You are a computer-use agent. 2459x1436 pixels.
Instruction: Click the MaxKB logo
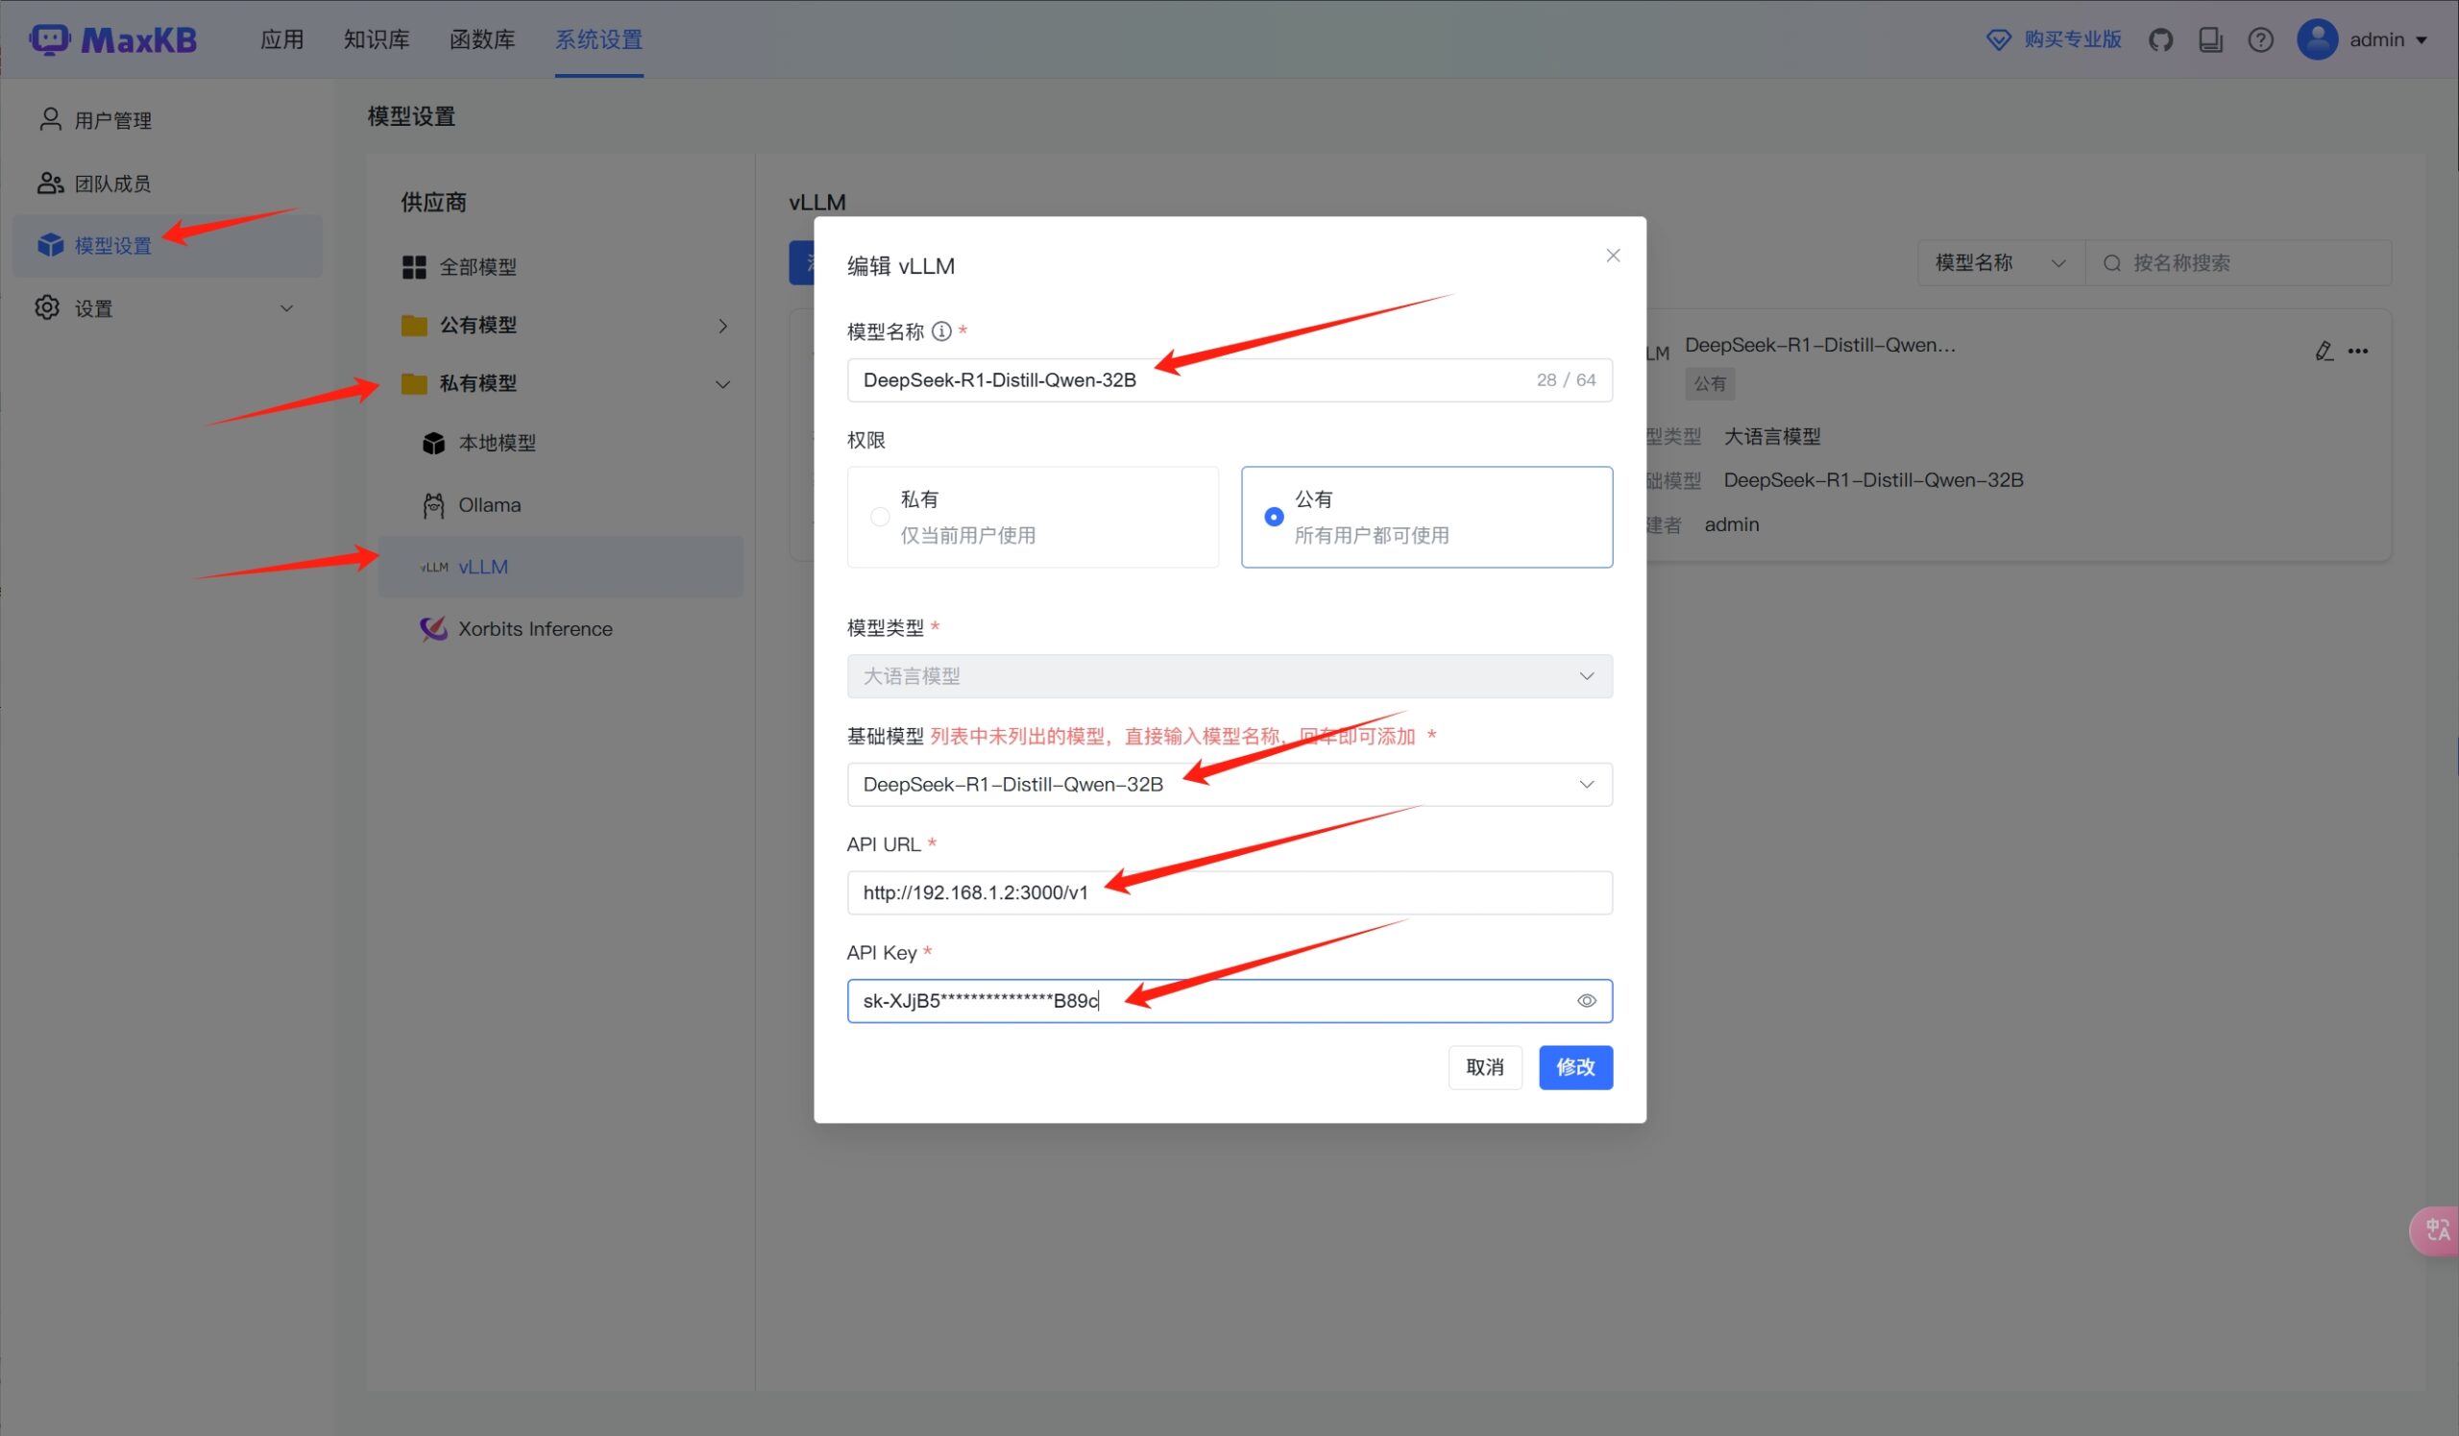pyautogui.click(x=113, y=40)
